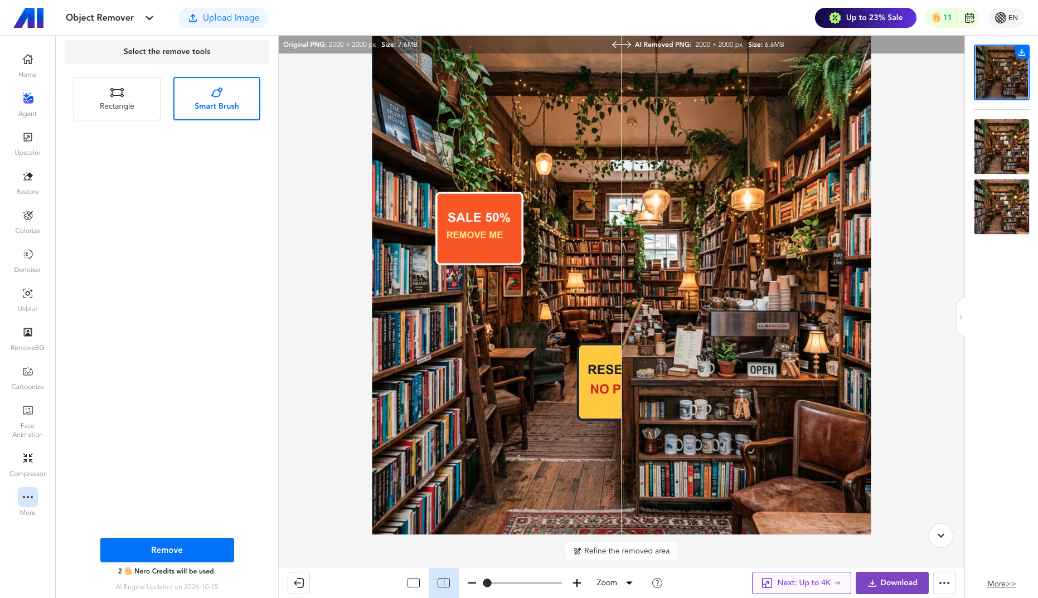Screen dimensions: 1038x598
Task: Open the Denoiser tool
Action: click(27, 261)
